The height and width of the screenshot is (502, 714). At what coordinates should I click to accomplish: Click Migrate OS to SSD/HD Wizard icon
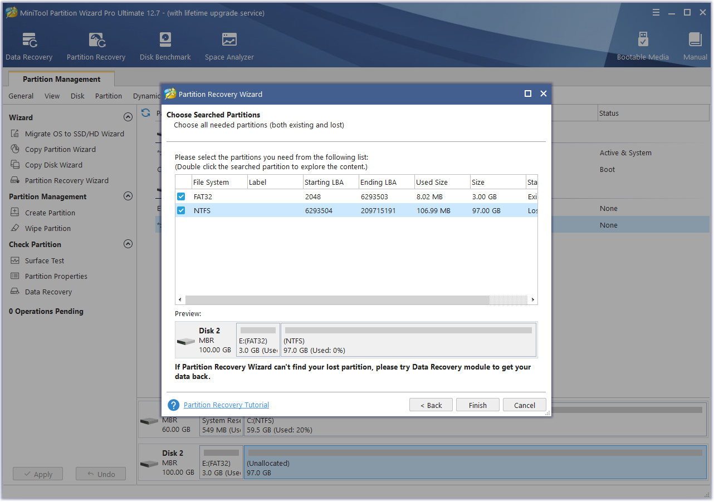[x=14, y=134]
